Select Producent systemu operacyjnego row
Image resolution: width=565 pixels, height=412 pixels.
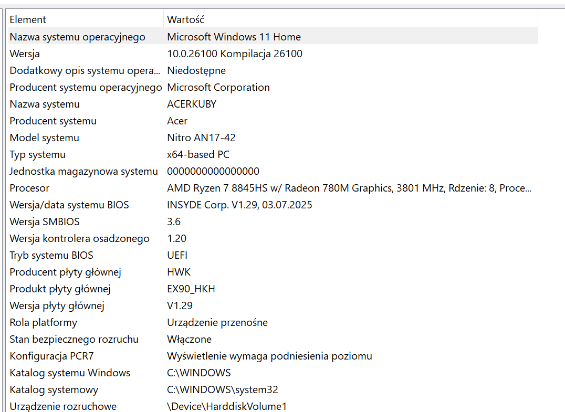point(273,87)
